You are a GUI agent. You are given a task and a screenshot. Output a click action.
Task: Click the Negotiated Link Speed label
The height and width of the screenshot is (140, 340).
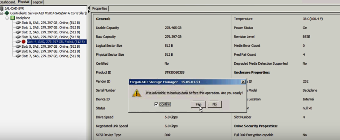pos(112,126)
